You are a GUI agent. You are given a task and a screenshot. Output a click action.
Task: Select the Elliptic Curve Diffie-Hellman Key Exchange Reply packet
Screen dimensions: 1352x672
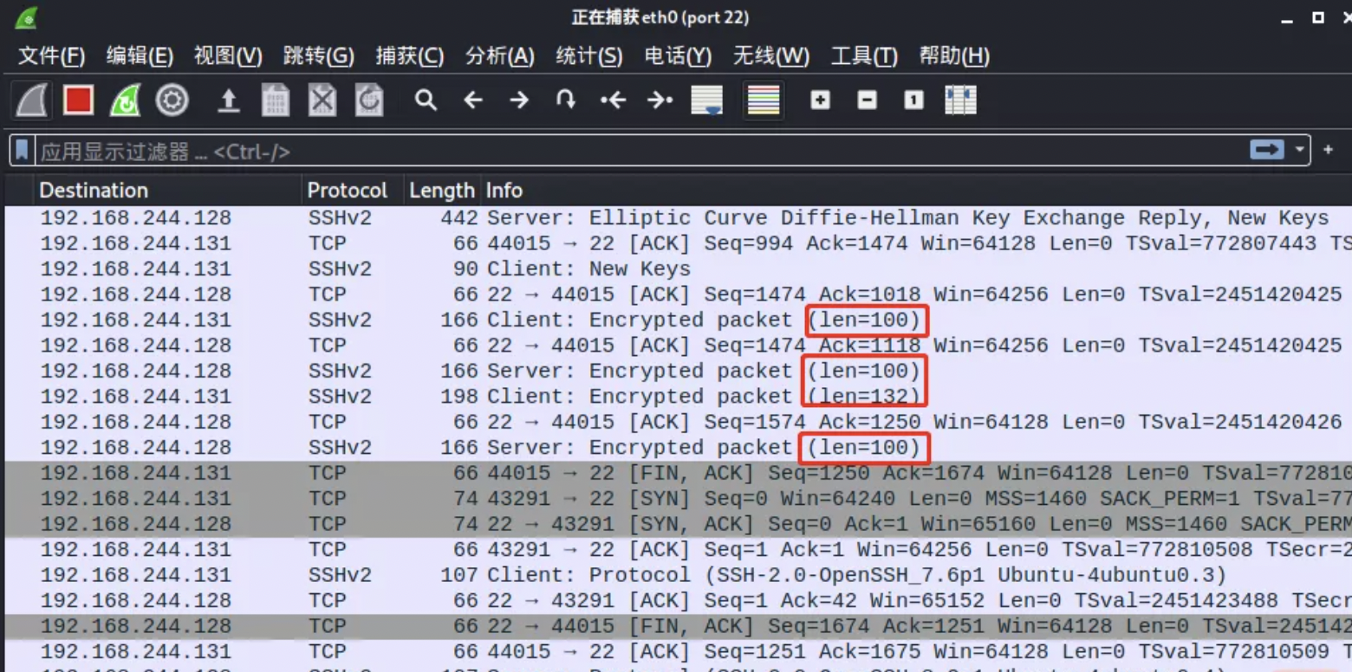point(678,218)
